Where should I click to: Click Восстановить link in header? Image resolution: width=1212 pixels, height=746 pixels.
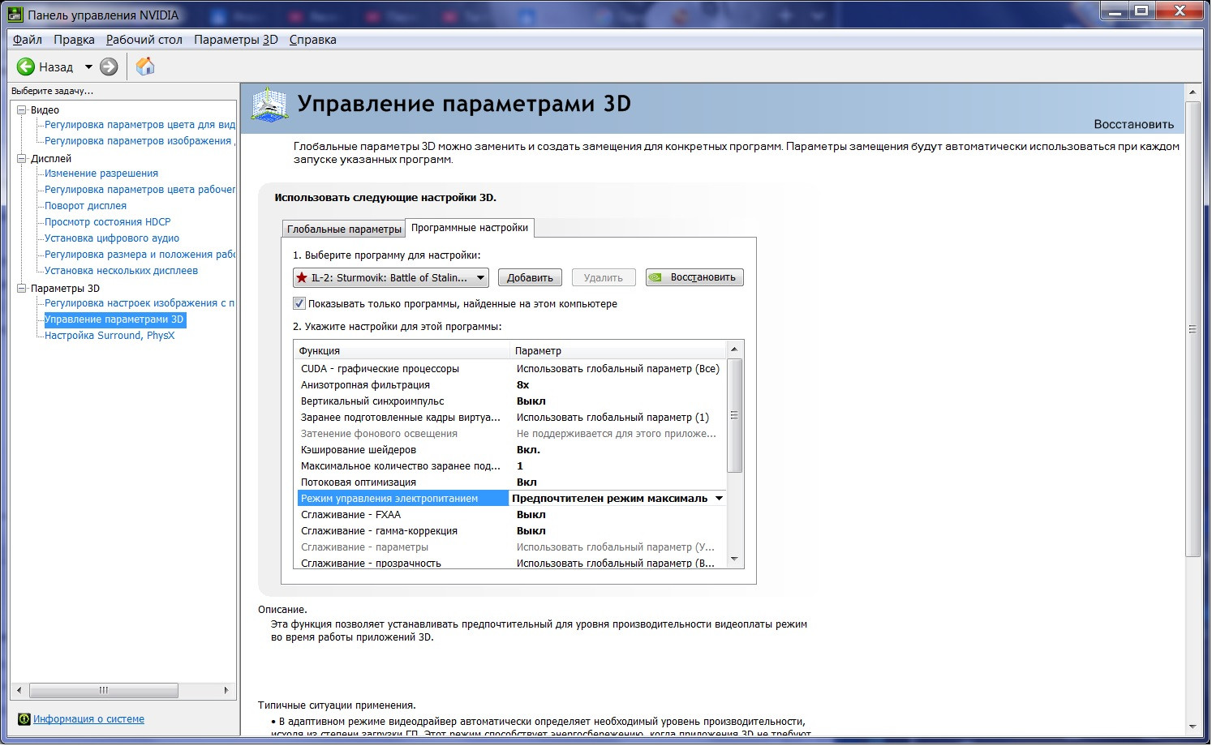[x=1133, y=124]
